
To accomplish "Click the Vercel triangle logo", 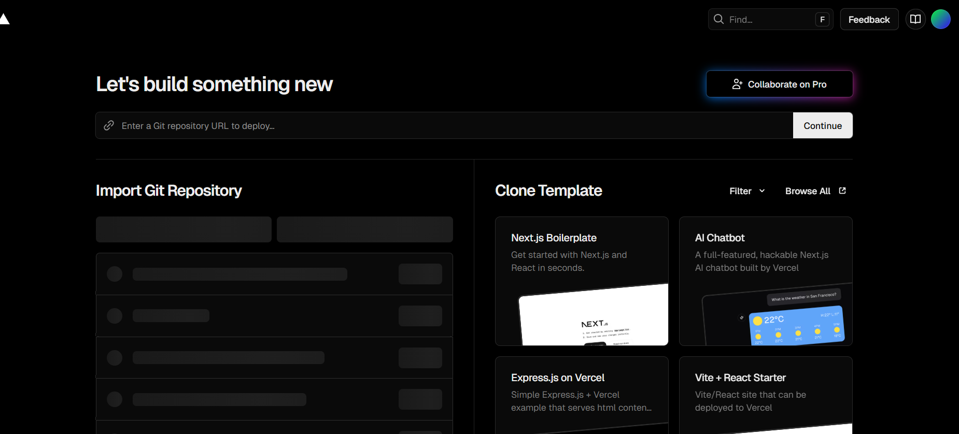I will (4, 19).
